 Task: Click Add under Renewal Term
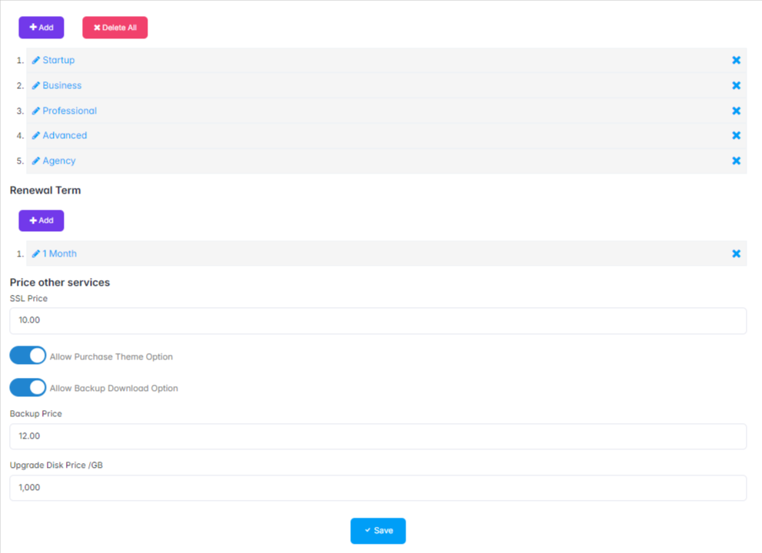41,220
